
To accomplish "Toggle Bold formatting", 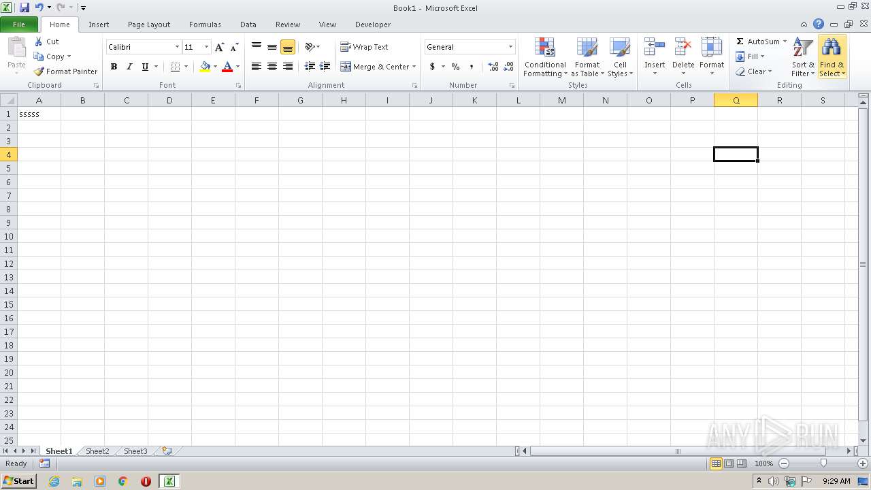I will pyautogui.click(x=114, y=67).
